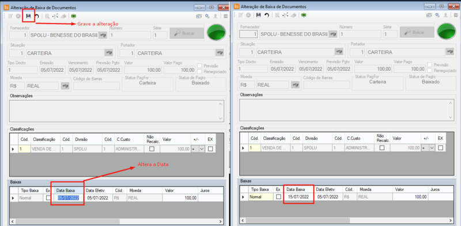Click the network diagram icon in right window toolbar
461x226 pixels.
[285, 16]
